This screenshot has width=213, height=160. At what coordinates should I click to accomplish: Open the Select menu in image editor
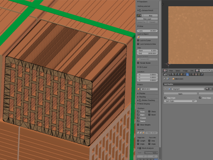pyautogui.click(x=178, y=71)
